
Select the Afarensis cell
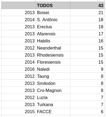click(53, 34)
